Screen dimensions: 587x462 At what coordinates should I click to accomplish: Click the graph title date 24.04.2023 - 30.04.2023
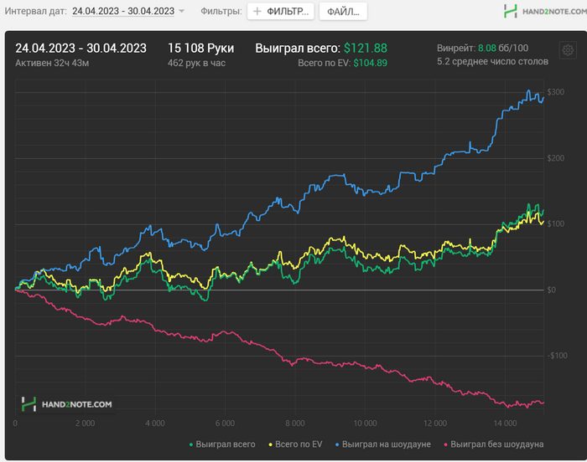(81, 49)
